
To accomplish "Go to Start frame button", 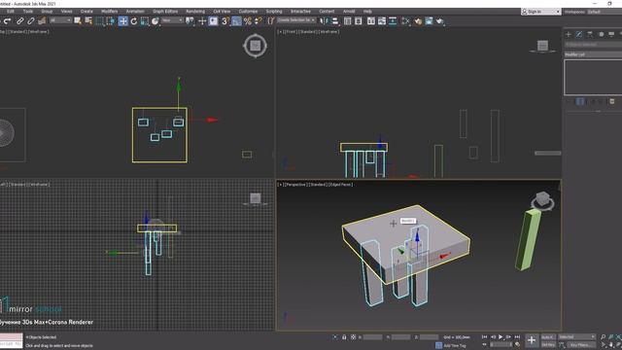I will [484, 337].
